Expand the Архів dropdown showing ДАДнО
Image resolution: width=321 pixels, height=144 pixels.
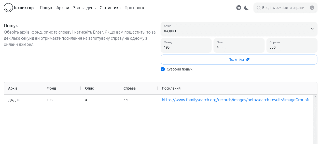[x=239, y=29]
